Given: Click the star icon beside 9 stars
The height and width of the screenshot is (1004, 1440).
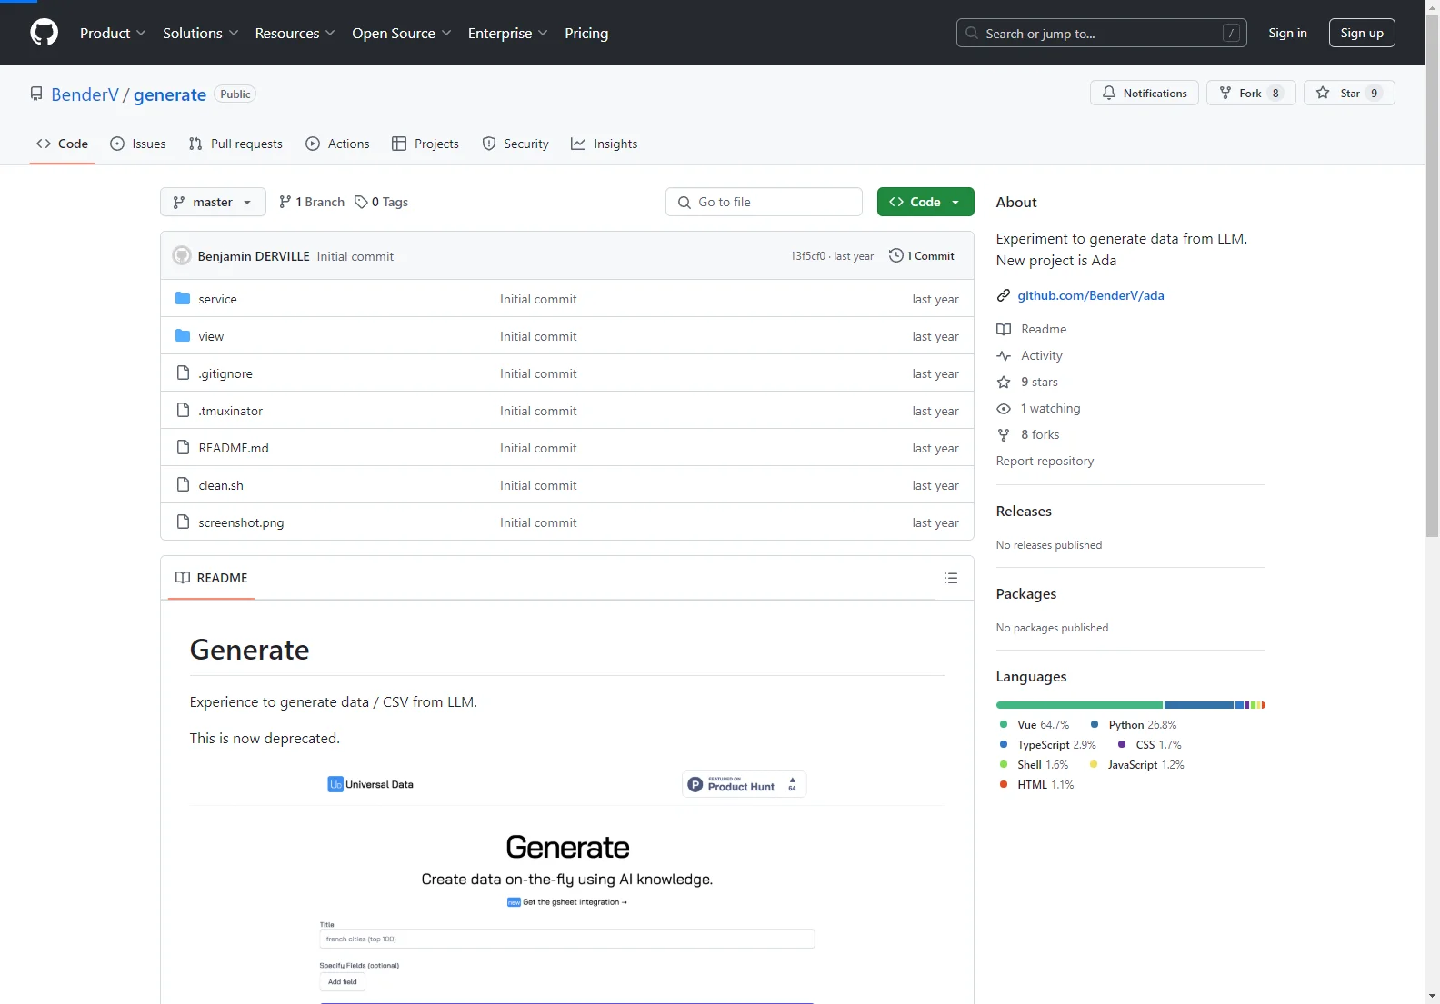Looking at the screenshot, I should [1004, 382].
